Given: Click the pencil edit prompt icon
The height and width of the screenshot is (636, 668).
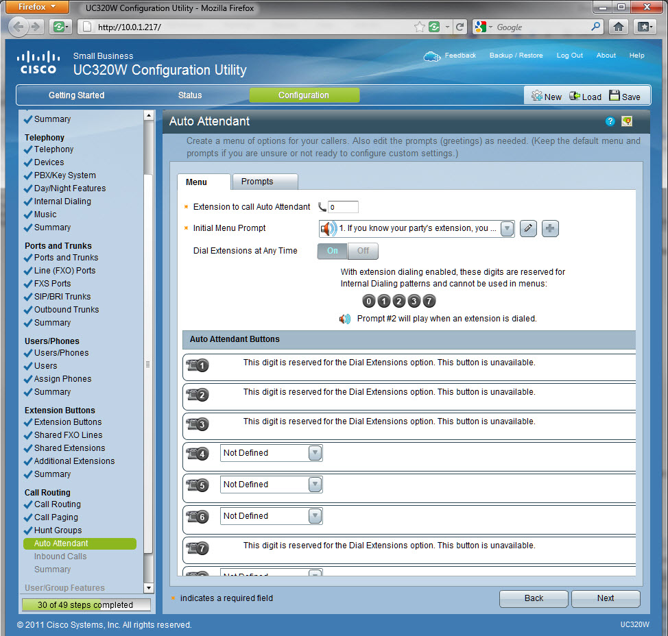Looking at the screenshot, I should coord(527,229).
